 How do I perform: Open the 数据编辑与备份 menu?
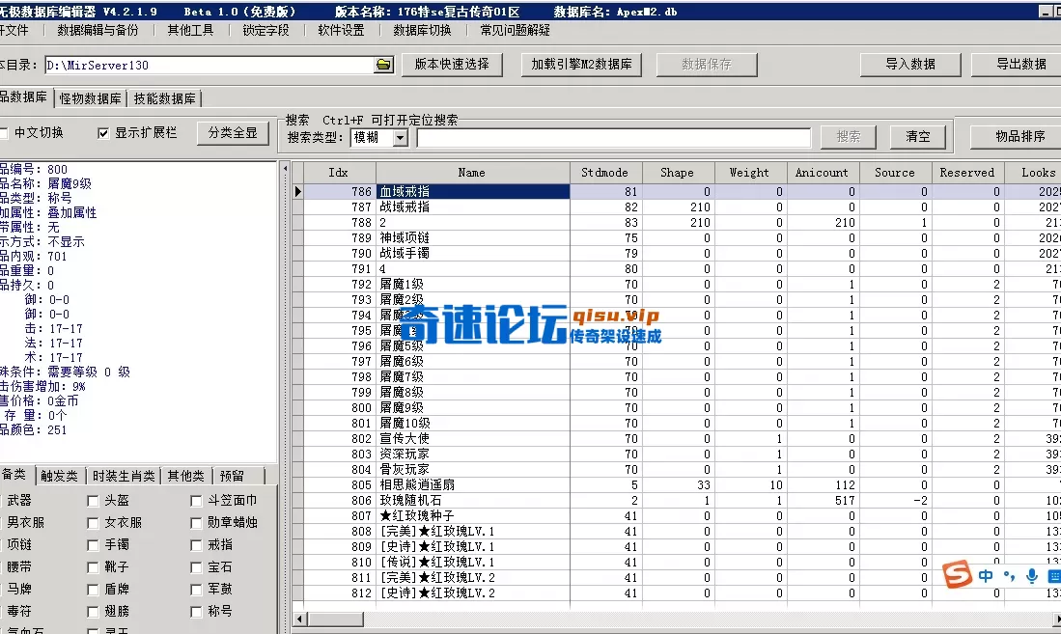98,31
